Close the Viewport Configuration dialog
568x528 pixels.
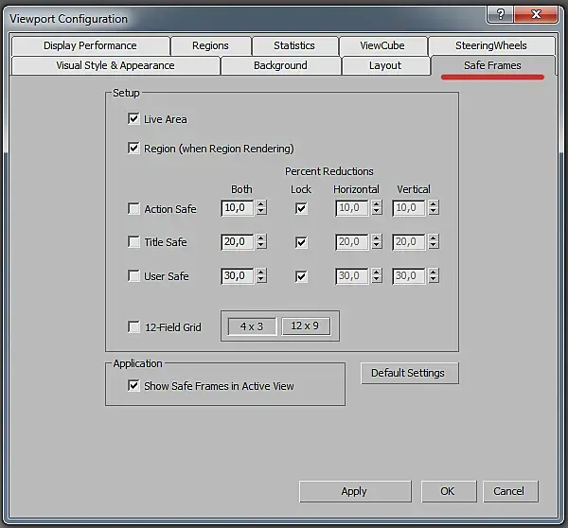pos(536,14)
